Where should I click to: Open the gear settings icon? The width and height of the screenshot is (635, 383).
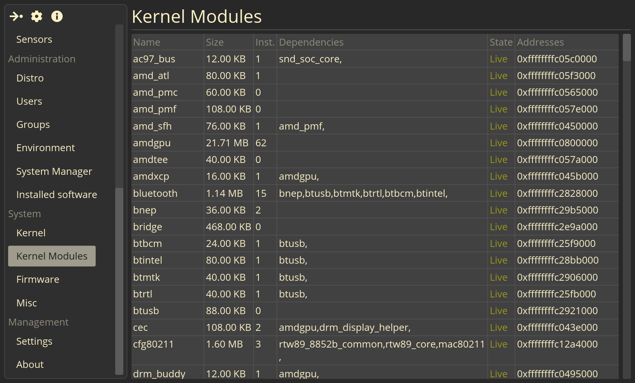[37, 16]
